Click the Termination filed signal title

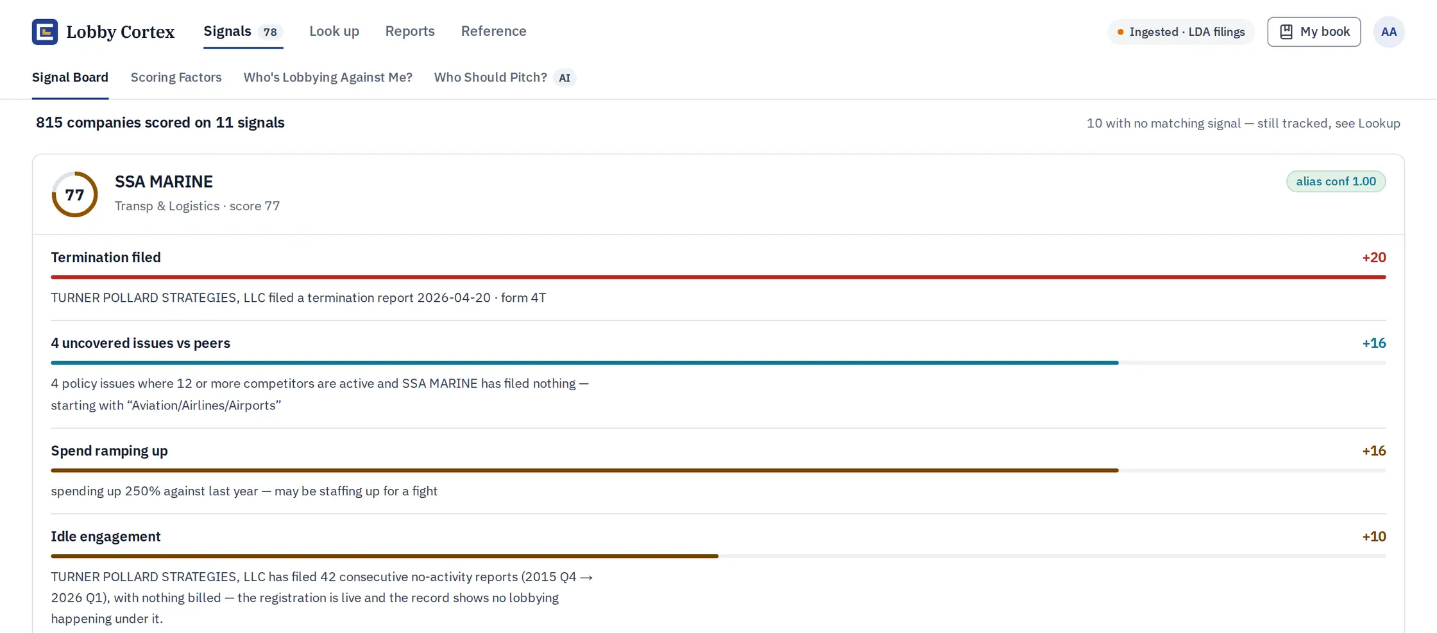(106, 258)
